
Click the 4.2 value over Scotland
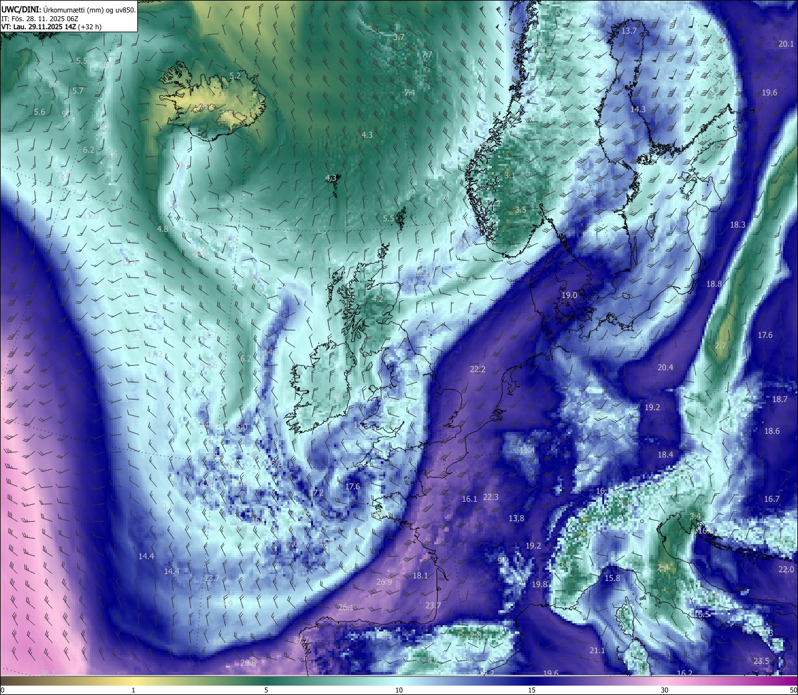(378, 299)
